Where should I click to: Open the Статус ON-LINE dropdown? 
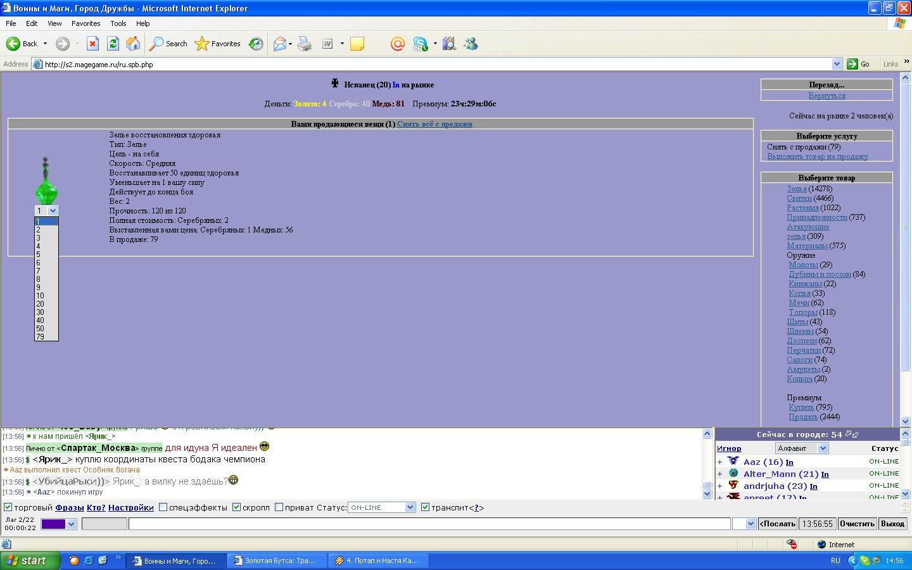[x=381, y=507]
